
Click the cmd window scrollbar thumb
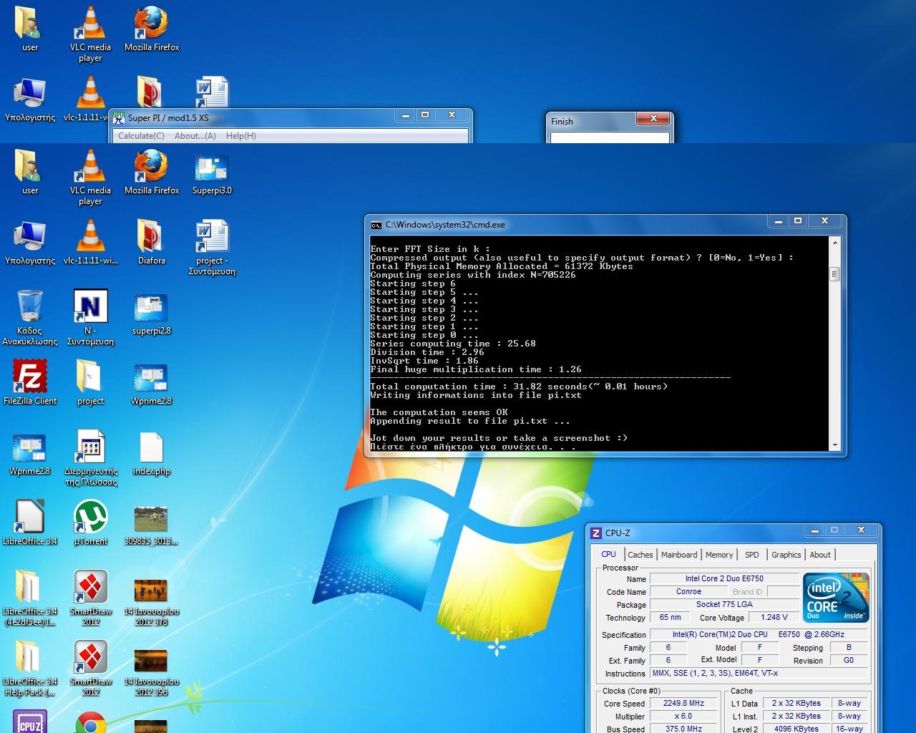pyautogui.click(x=834, y=274)
